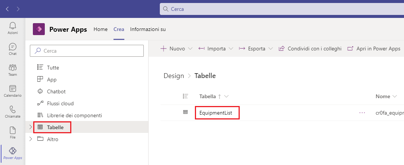Select Flussi cloud in the tree

pyautogui.click(x=60, y=103)
